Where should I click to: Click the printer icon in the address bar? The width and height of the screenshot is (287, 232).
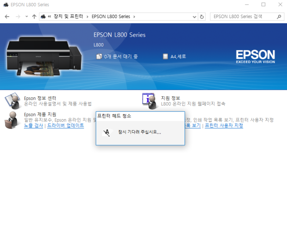43,17
